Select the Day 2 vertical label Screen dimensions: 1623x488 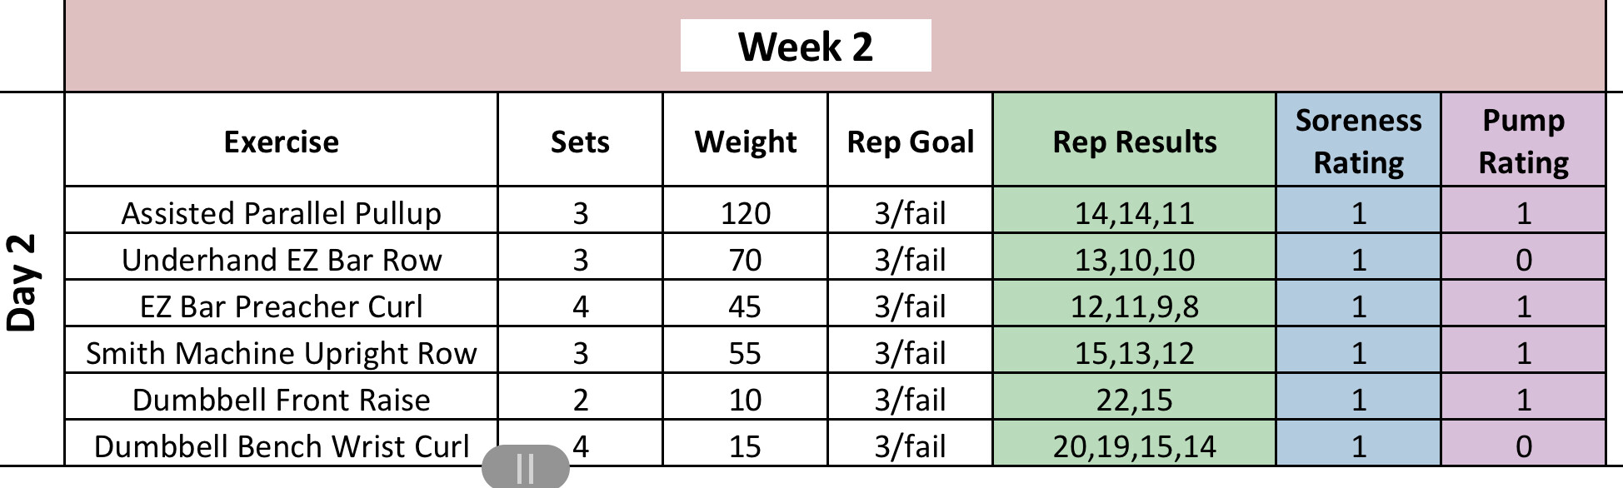[x=22, y=283]
